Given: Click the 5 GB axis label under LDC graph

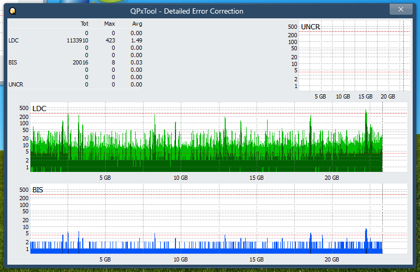Looking at the screenshot, I should tap(105, 178).
